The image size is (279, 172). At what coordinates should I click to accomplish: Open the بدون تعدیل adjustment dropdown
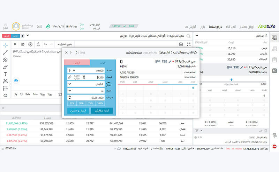(65, 44)
